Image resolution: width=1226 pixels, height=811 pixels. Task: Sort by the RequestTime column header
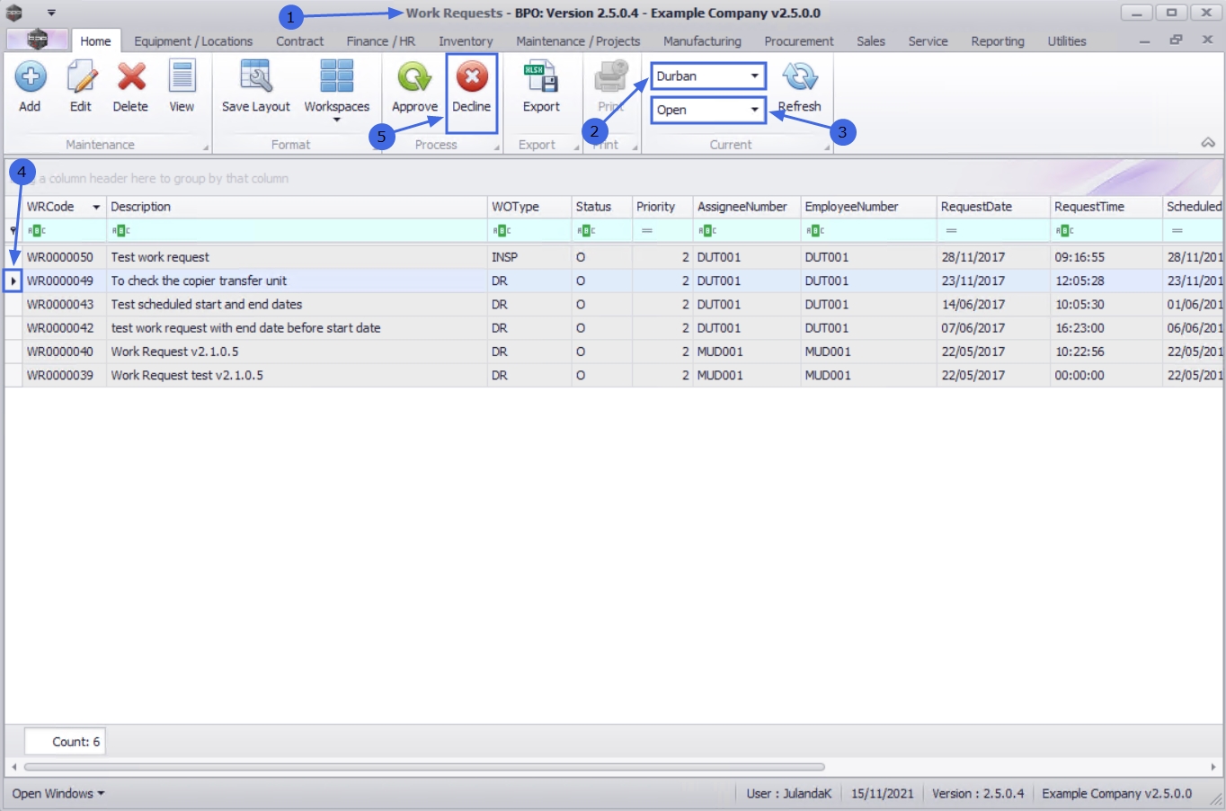click(1106, 207)
